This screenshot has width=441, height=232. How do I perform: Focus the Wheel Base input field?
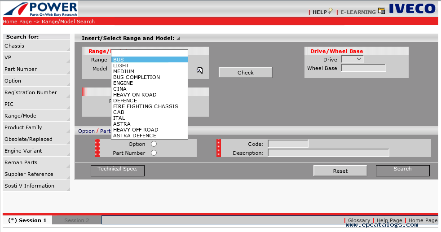coord(363,68)
